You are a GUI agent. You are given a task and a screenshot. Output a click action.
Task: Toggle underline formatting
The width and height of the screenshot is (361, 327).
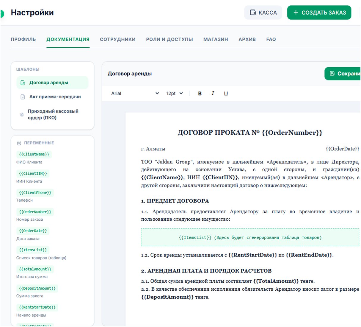tap(226, 94)
